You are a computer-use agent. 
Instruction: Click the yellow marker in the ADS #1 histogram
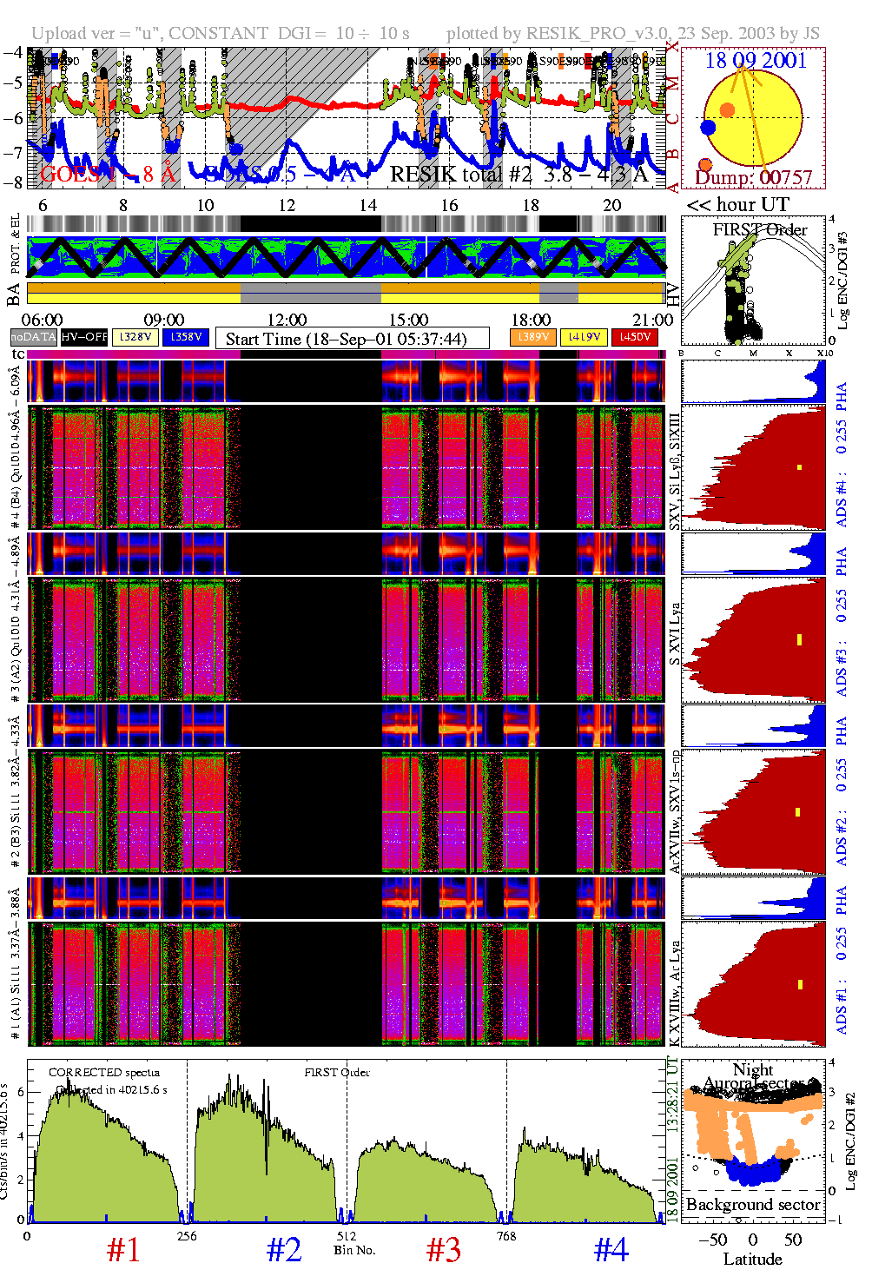click(x=799, y=984)
